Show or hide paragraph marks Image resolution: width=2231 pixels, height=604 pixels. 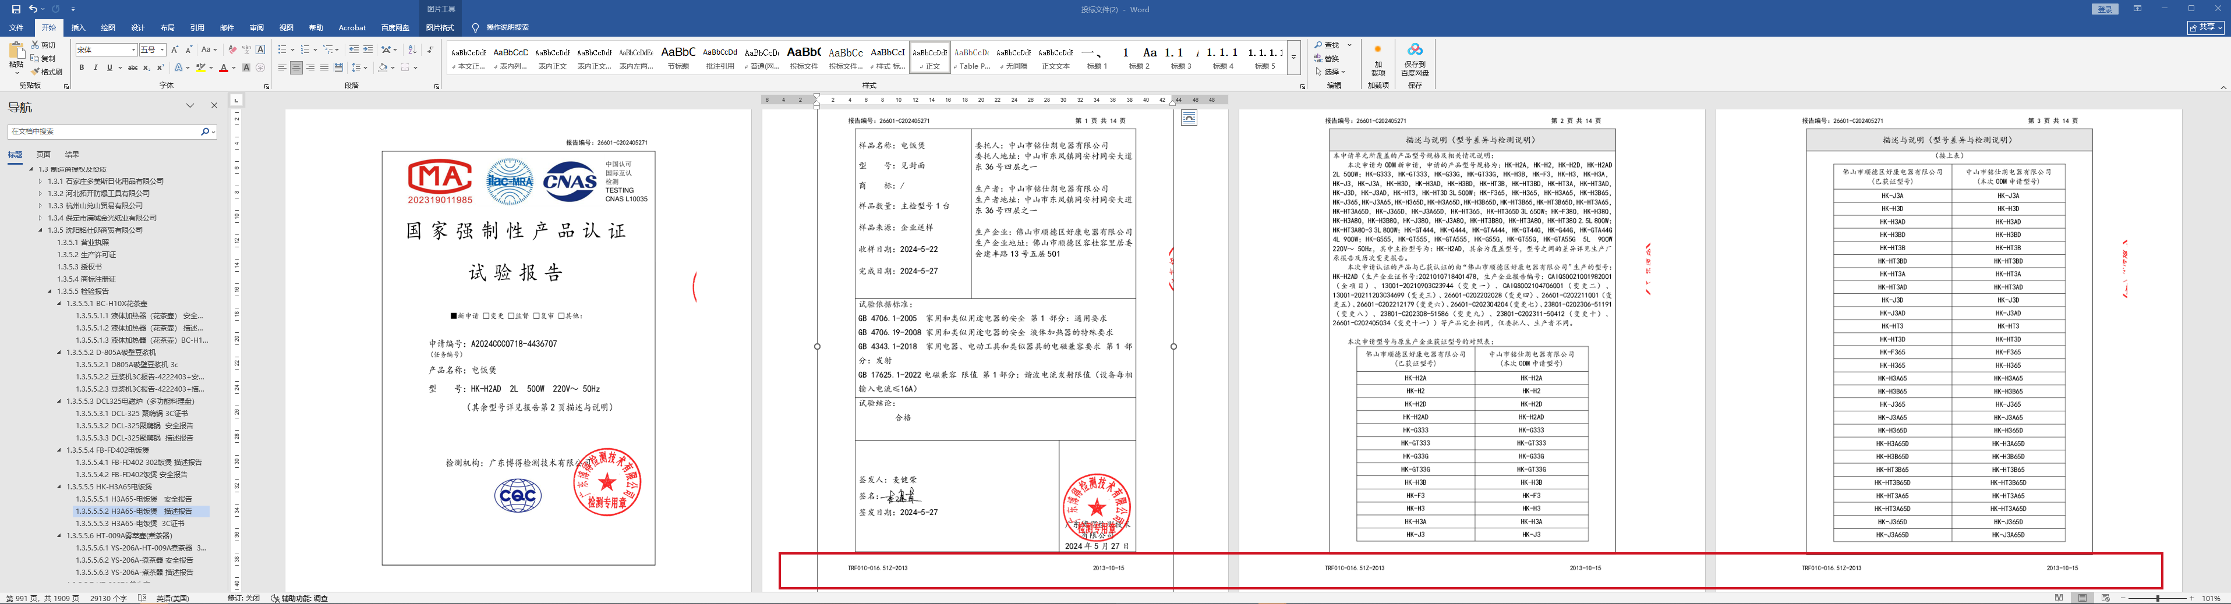coord(430,50)
